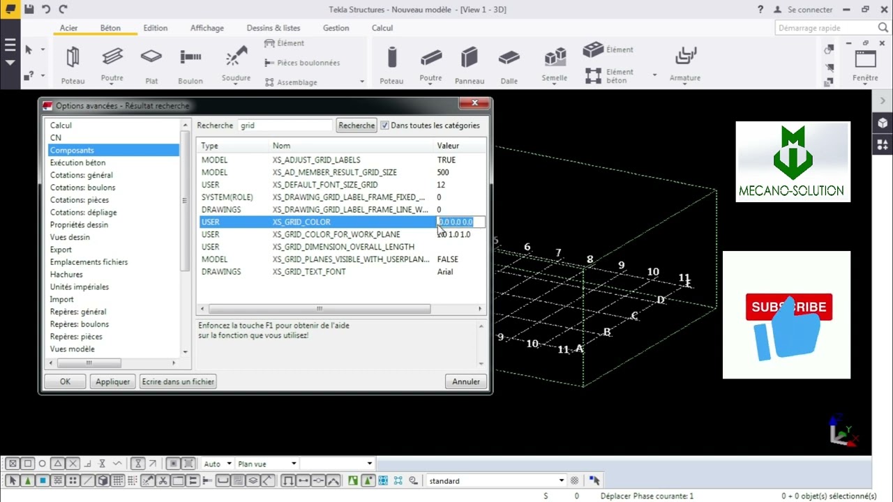Toggle the square snap switch

point(27,464)
